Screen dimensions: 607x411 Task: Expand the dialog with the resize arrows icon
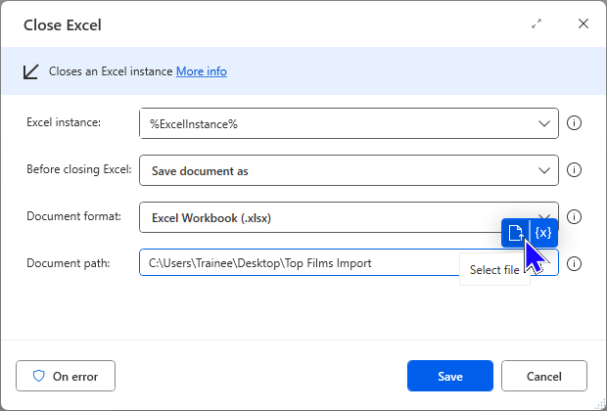[x=537, y=24]
